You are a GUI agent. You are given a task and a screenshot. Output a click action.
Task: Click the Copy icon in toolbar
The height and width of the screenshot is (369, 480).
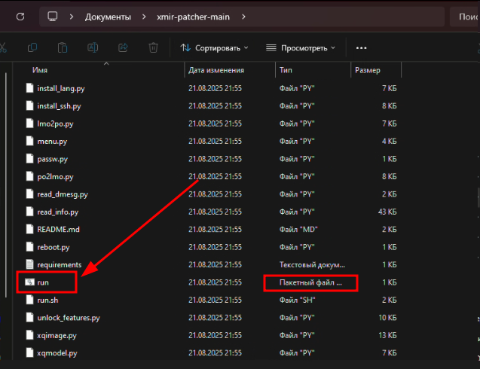tap(32, 47)
